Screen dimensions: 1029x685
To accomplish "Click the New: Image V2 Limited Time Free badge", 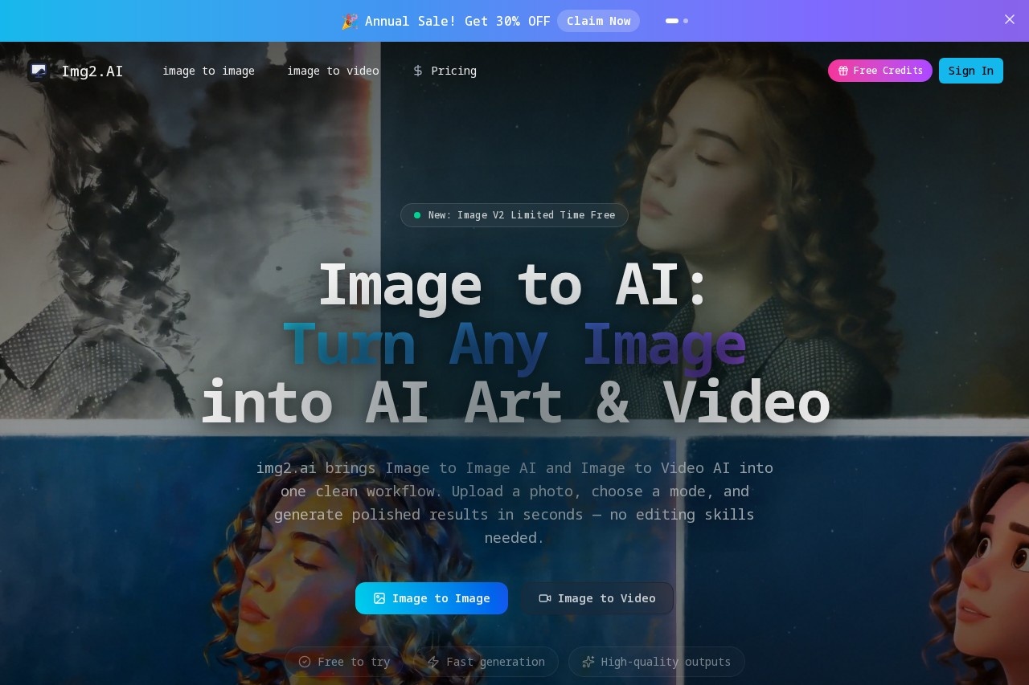I will tap(514, 214).
